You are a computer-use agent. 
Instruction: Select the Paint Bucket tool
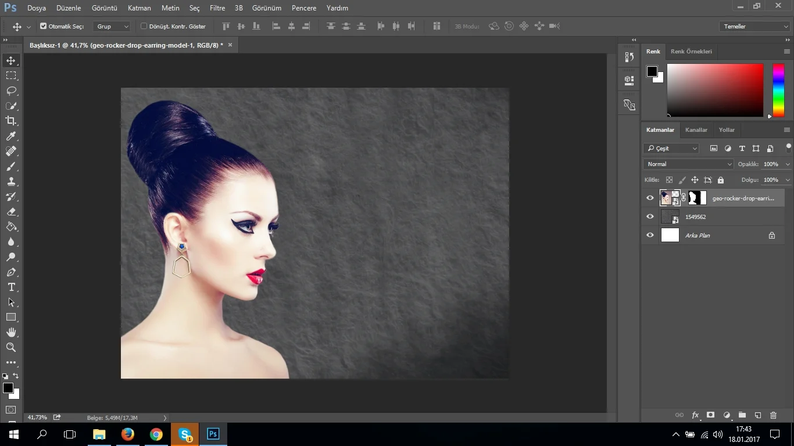pos(11,226)
